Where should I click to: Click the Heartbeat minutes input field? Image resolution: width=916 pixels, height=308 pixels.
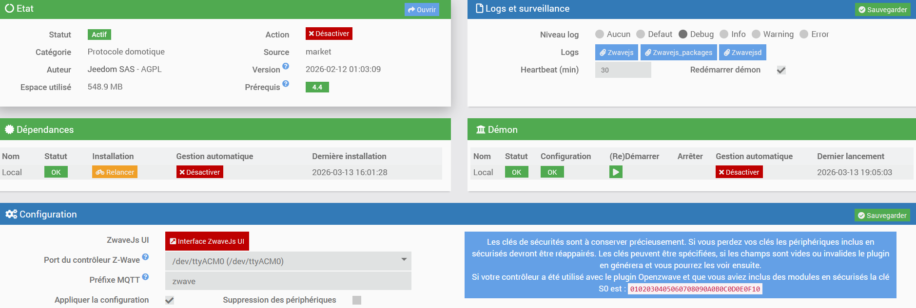(x=623, y=70)
